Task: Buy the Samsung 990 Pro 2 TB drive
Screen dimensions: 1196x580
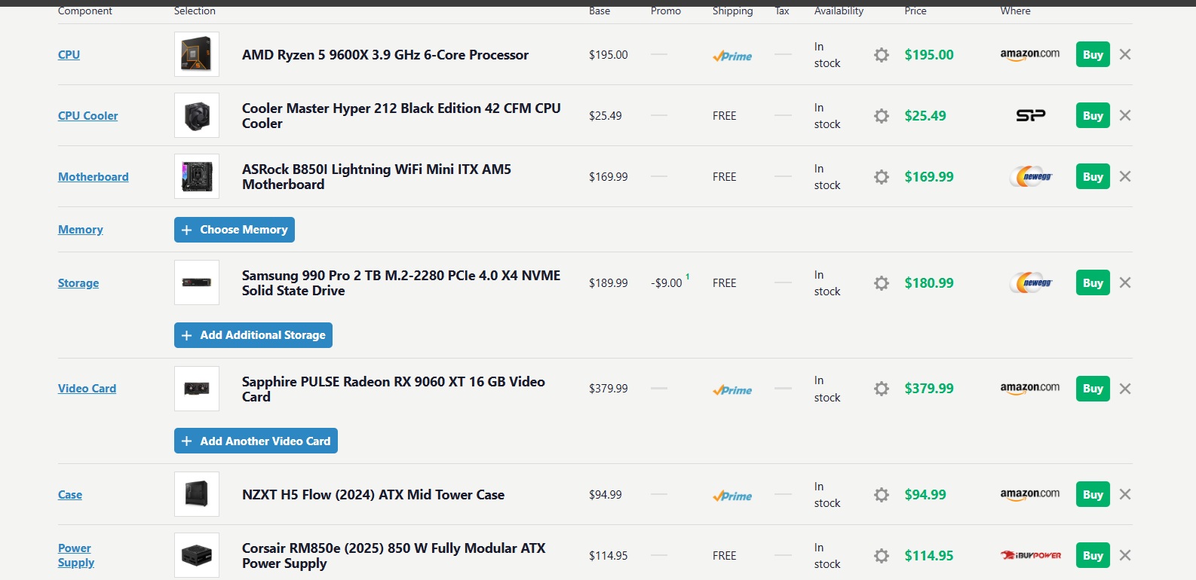Action: tap(1093, 282)
